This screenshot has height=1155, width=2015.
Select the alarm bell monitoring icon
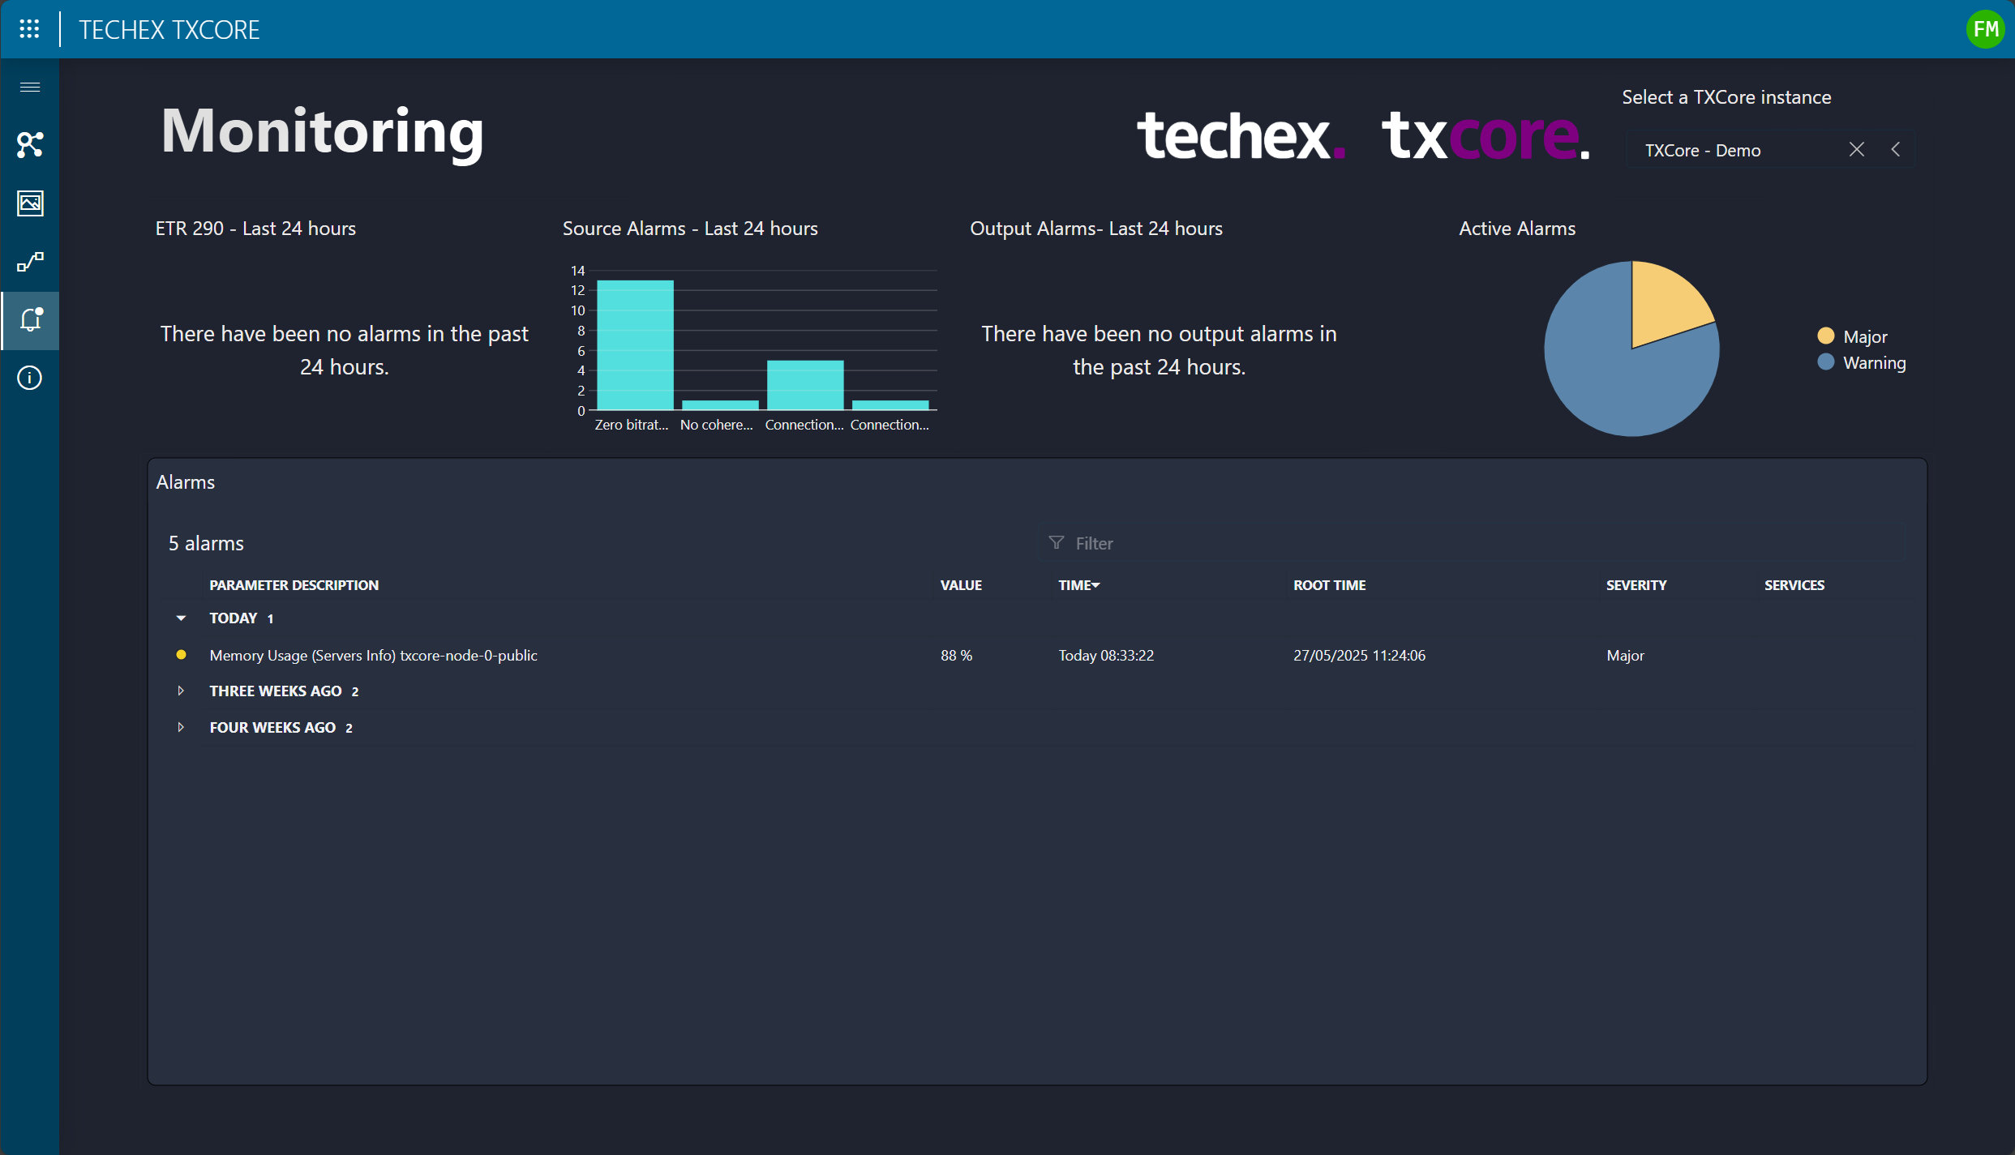point(30,320)
